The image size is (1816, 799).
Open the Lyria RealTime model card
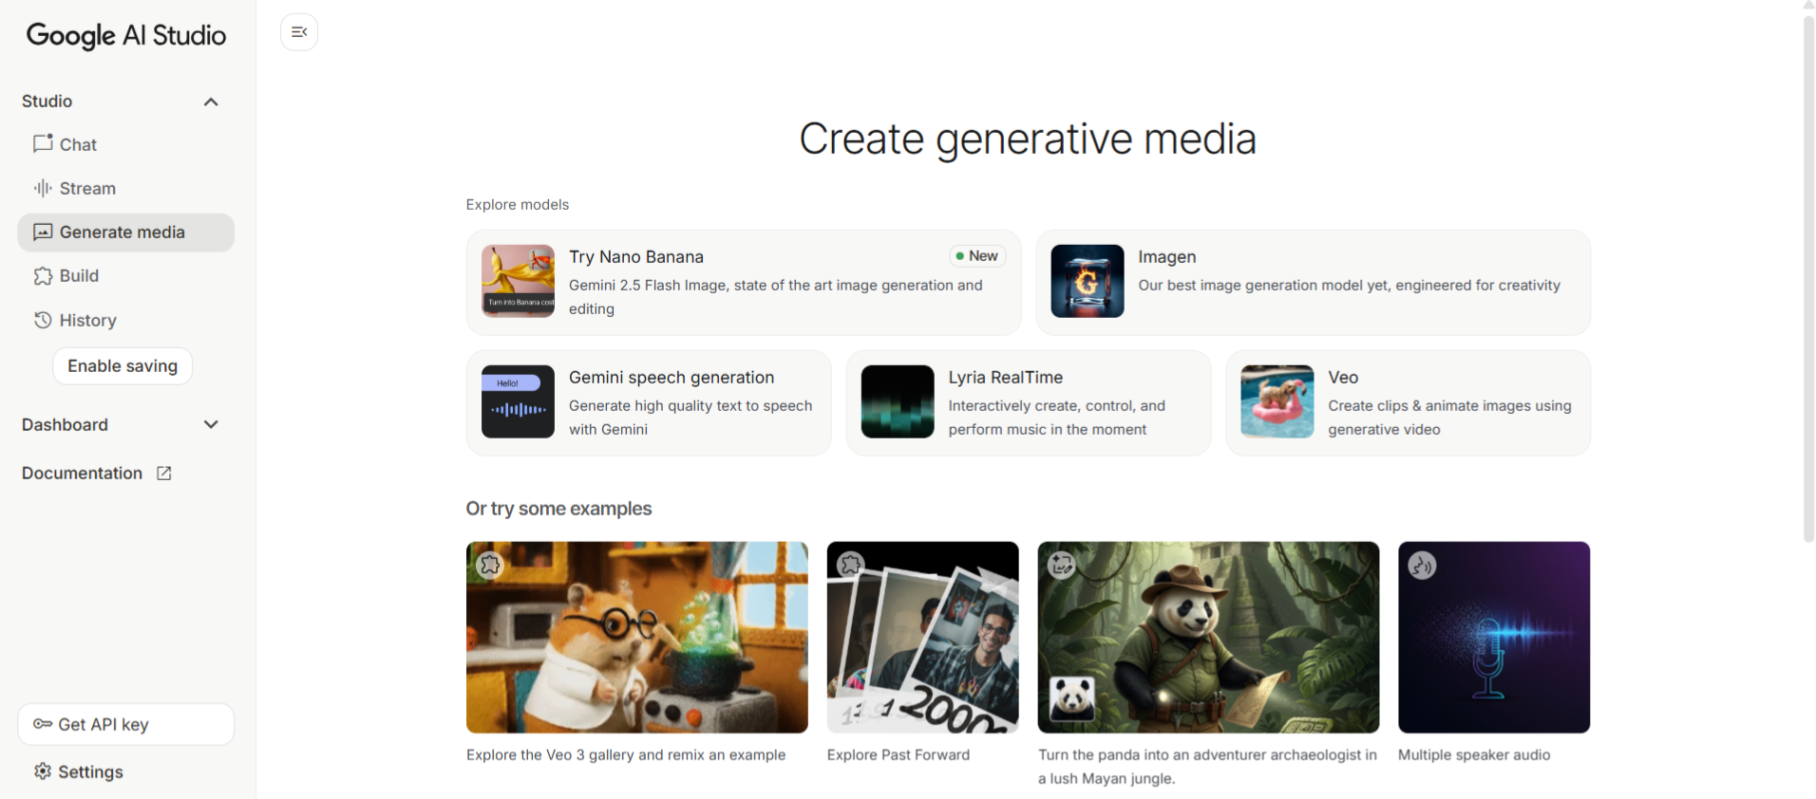point(1029,402)
